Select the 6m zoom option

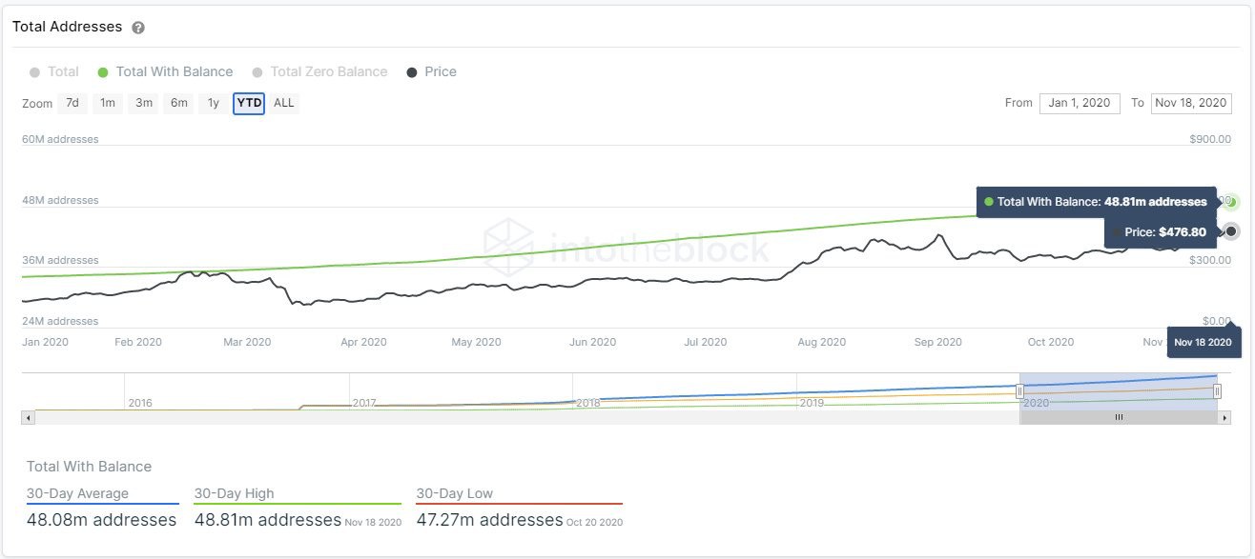tap(179, 103)
